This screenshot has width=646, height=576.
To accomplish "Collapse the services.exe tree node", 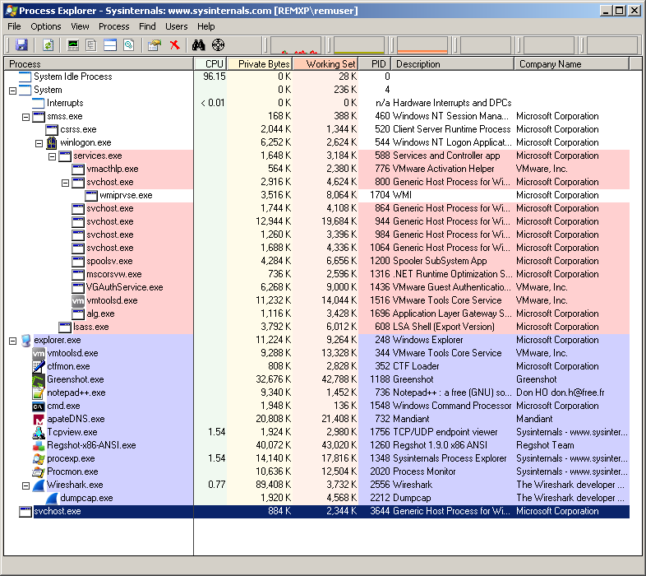I will [x=53, y=157].
